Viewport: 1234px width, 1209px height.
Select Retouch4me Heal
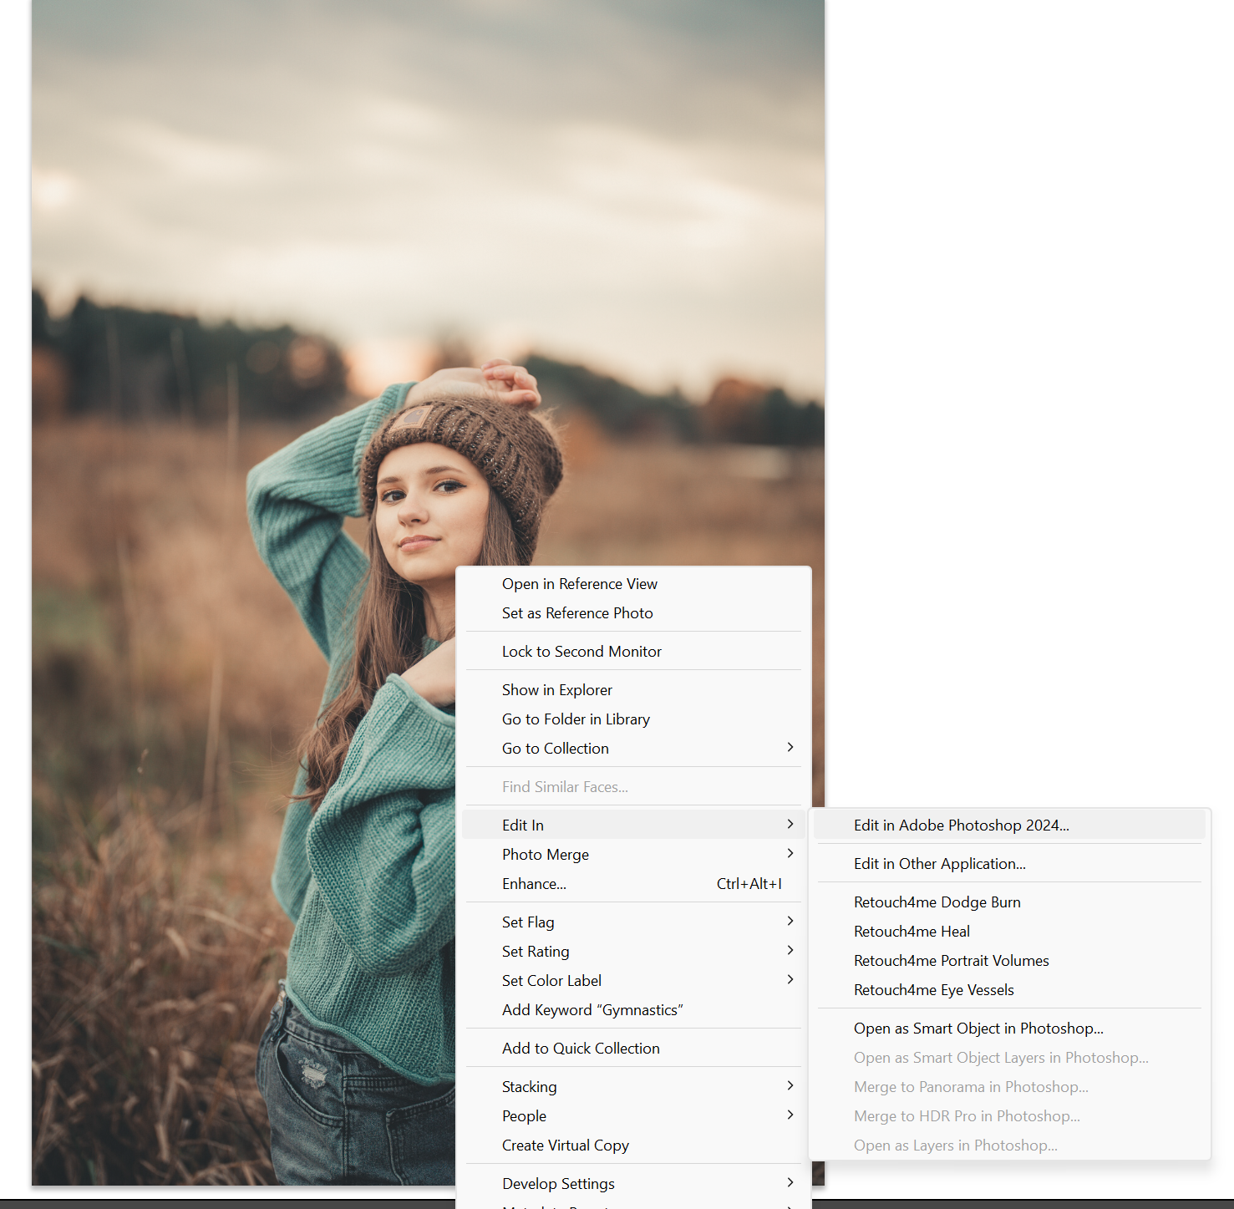pyautogui.click(x=912, y=931)
